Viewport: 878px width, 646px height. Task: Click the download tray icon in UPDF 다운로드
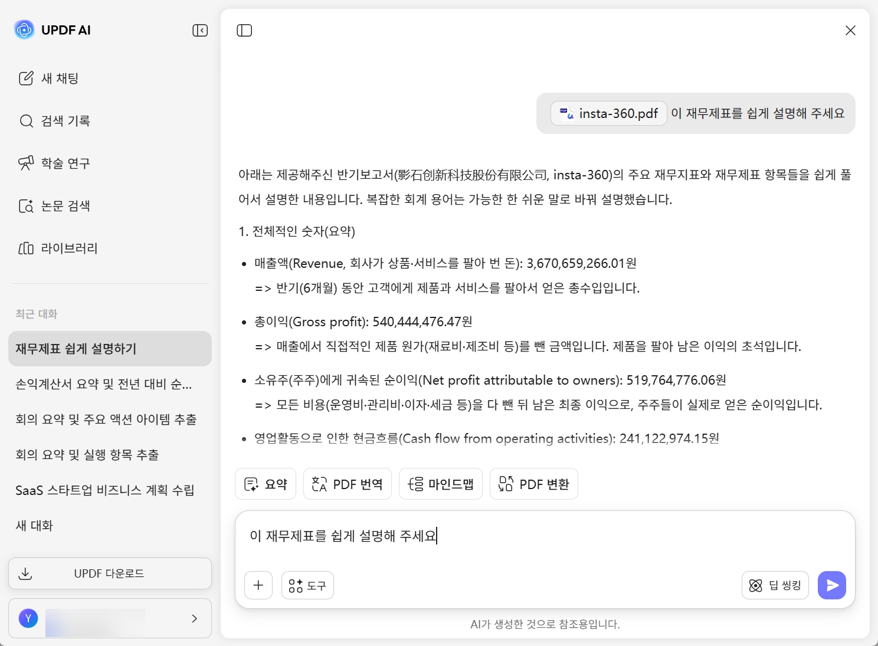point(25,573)
